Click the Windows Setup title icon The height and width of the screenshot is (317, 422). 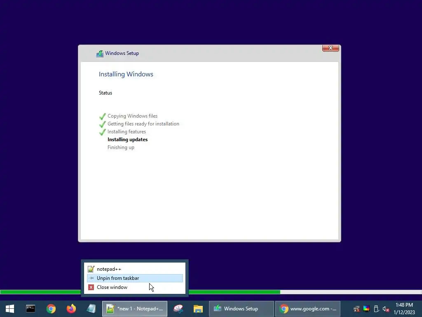(x=100, y=54)
